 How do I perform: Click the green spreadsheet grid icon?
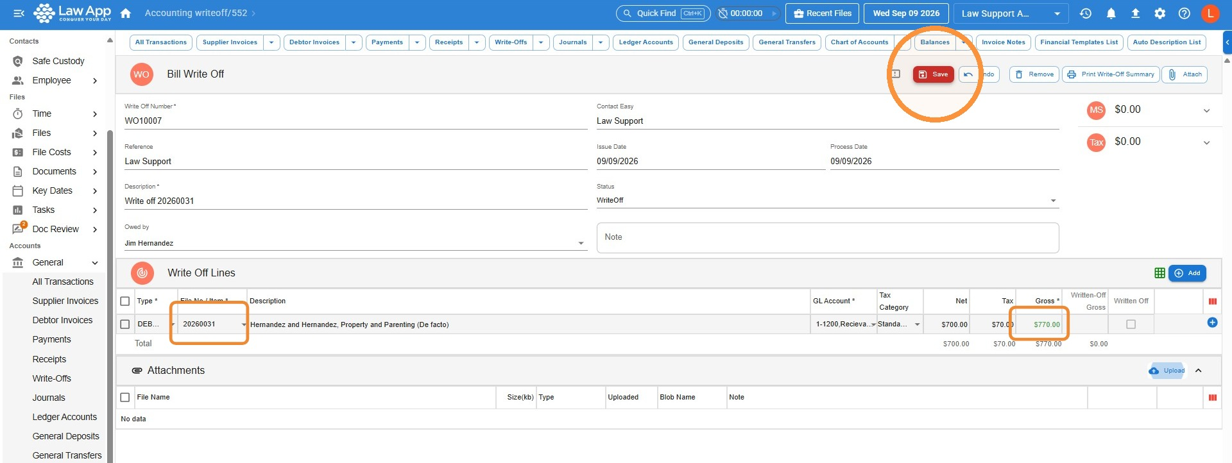coord(1159,273)
